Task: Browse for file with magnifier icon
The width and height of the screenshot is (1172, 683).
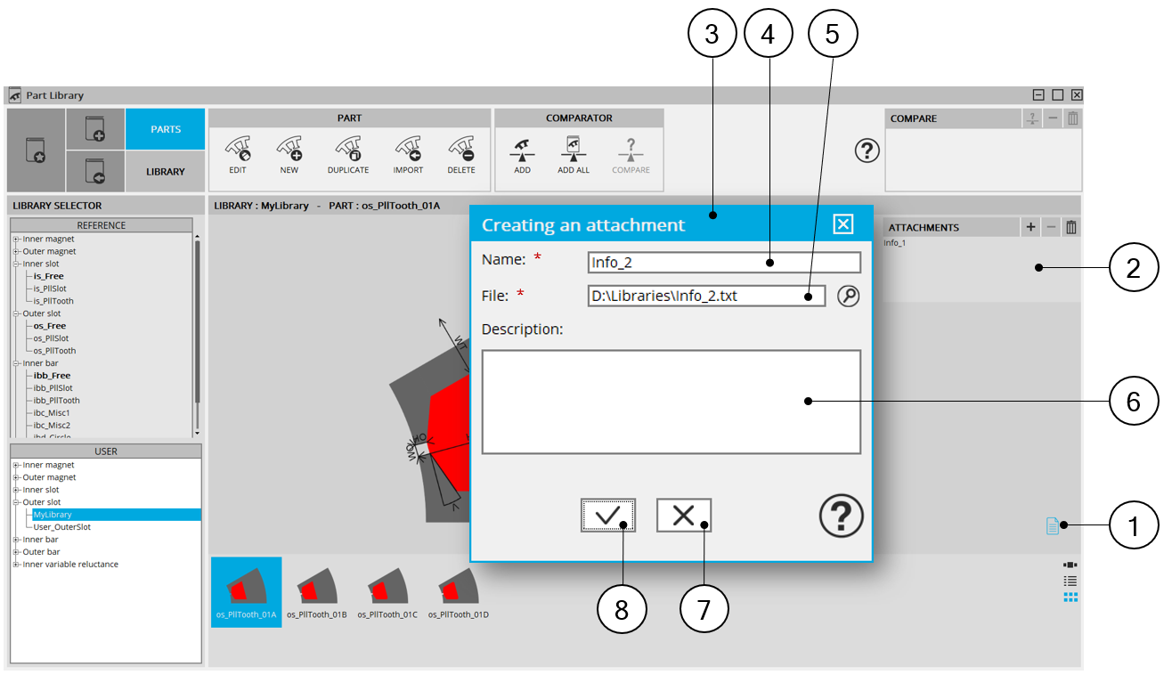Action: [x=848, y=297]
